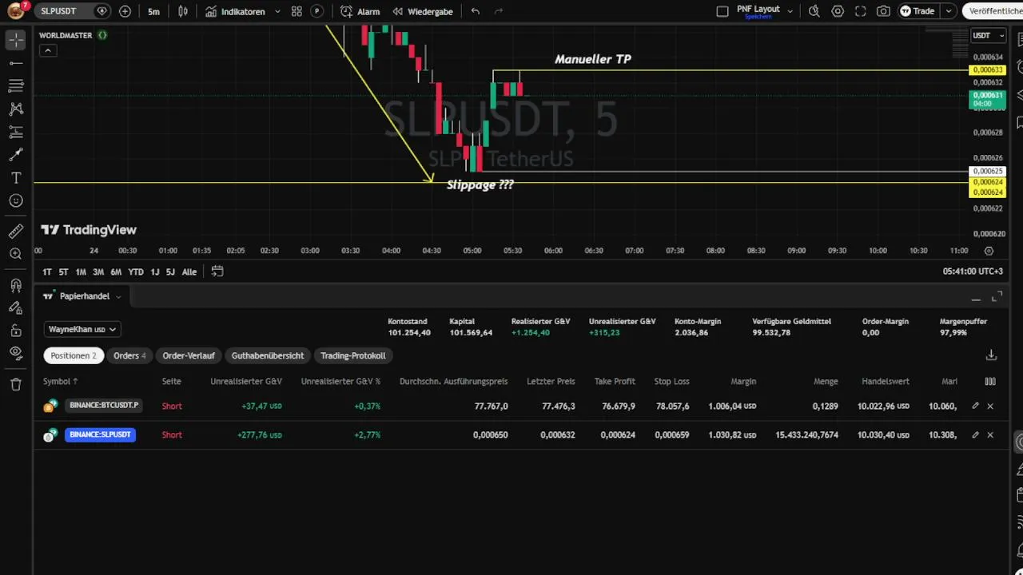This screenshot has height=575, width=1023.
Task: Click the BINANCE:BTCUSDT.P symbol tag
Action: (x=103, y=406)
